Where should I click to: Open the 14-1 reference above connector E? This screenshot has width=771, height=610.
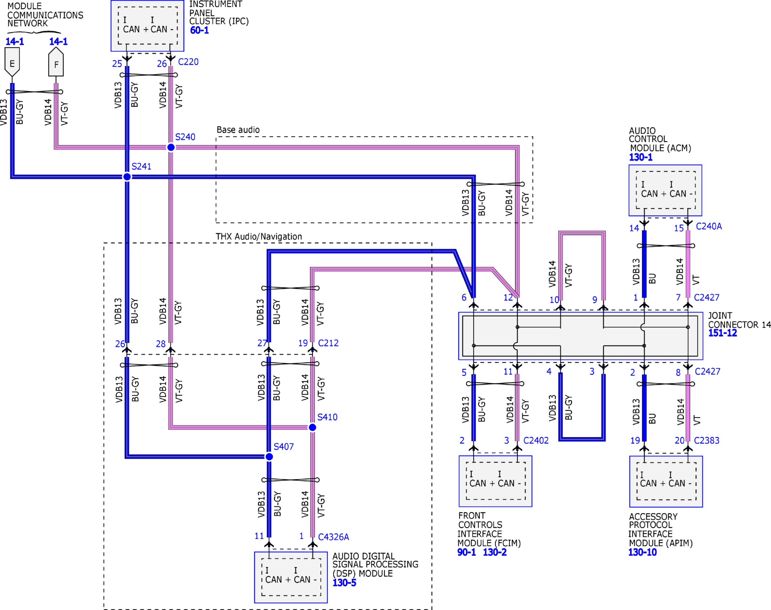click(14, 42)
